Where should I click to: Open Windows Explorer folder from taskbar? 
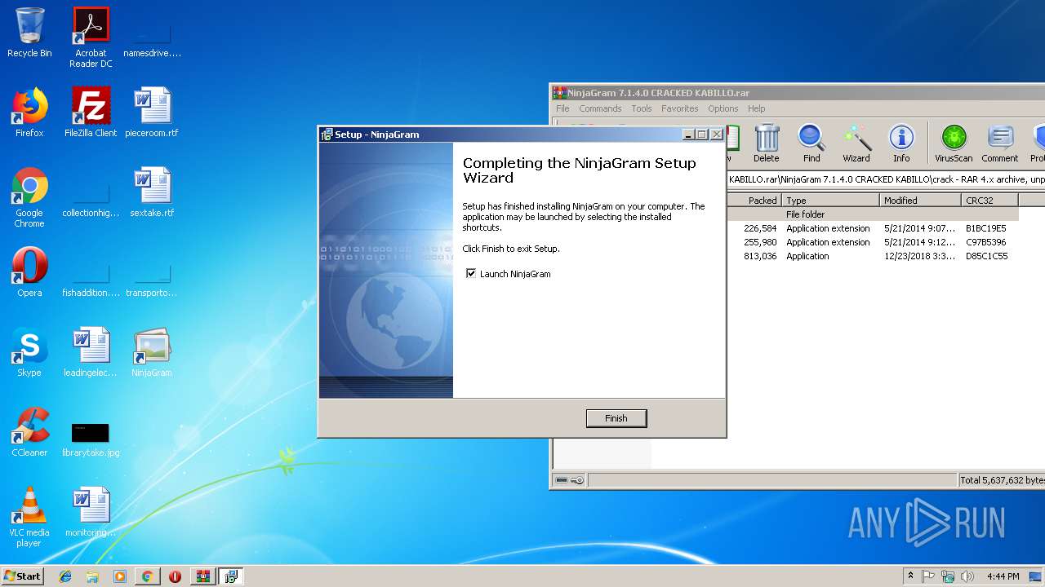92,576
